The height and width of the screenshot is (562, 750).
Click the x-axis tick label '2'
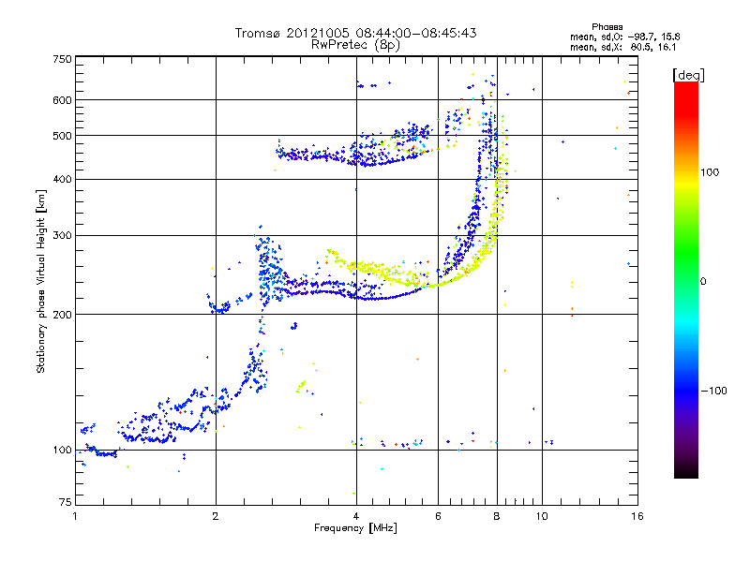click(216, 516)
